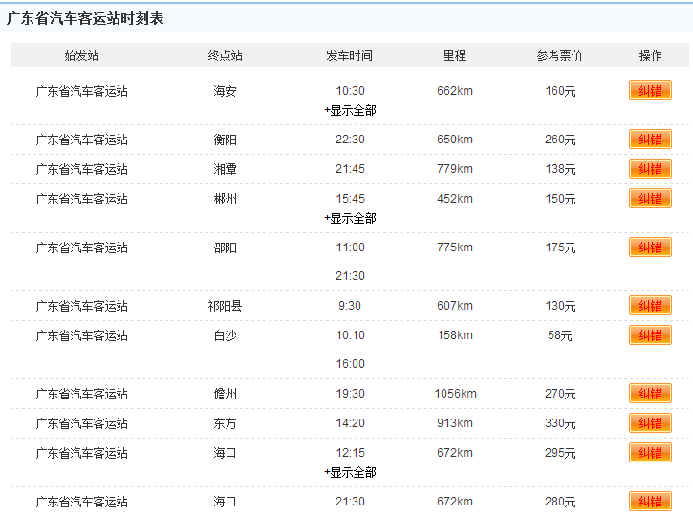Click 纠错 button for 衡阳 row
The height and width of the screenshot is (516, 693).
point(650,140)
